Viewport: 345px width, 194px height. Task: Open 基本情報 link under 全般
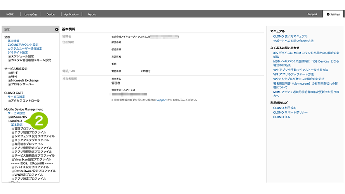(x=14, y=41)
